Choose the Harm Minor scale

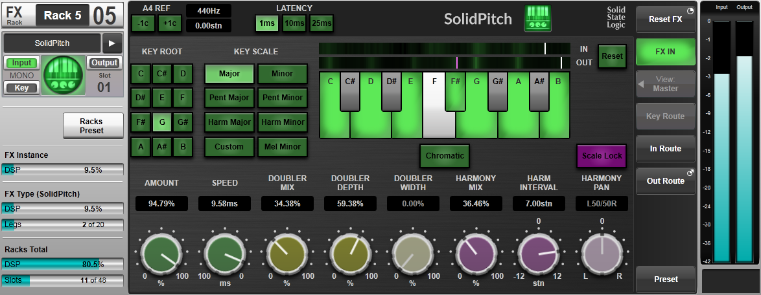[283, 123]
